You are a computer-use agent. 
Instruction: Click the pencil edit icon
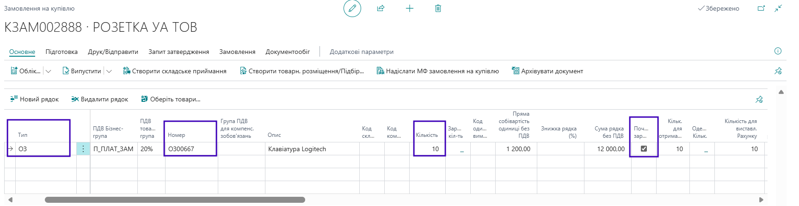click(352, 8)
